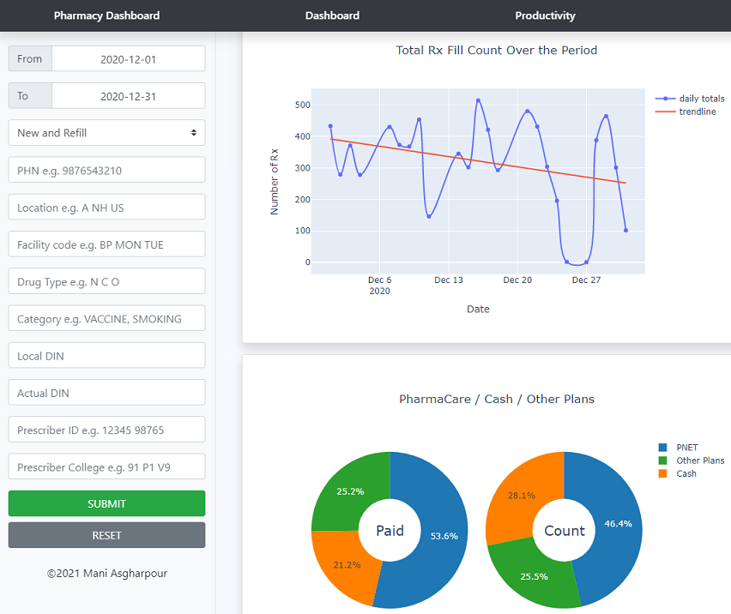This screenshot has height=614, width=731.
Task: Click the Location input field
Action: click(106, 207)
